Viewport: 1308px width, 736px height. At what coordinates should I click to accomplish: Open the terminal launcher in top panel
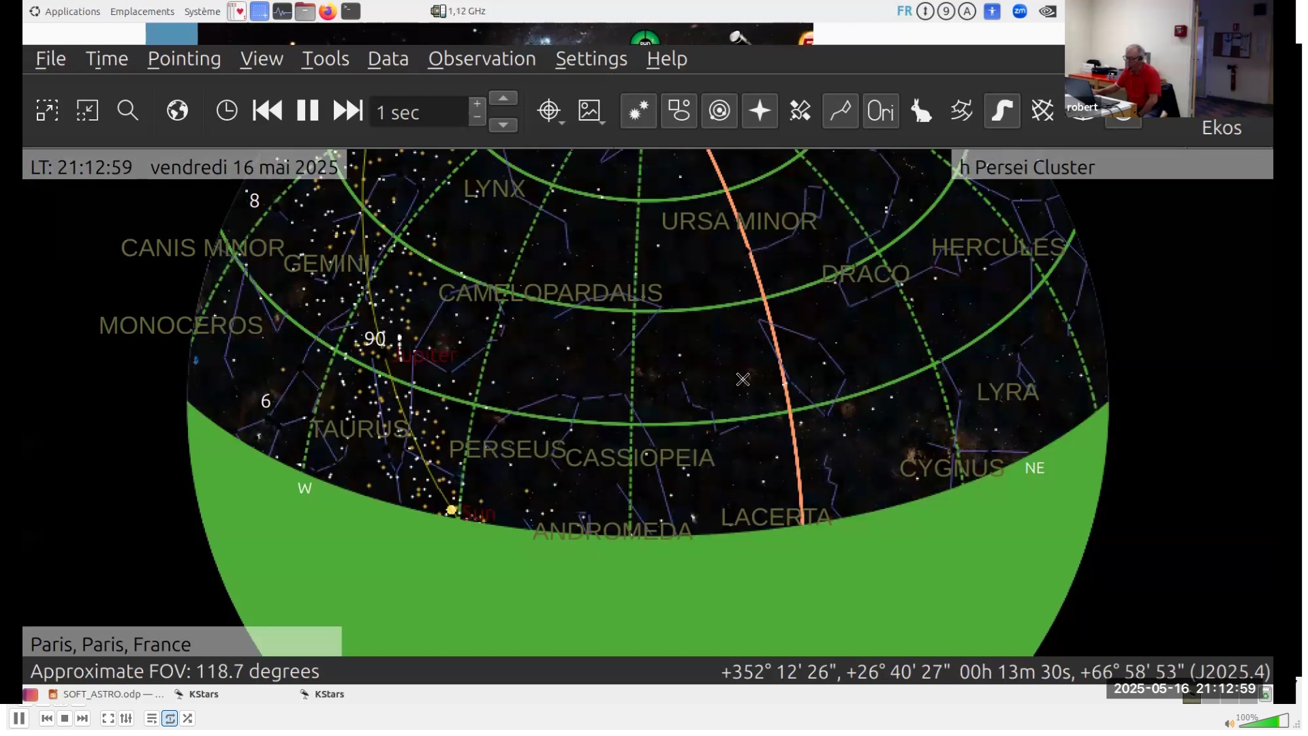tap(350, 11)
